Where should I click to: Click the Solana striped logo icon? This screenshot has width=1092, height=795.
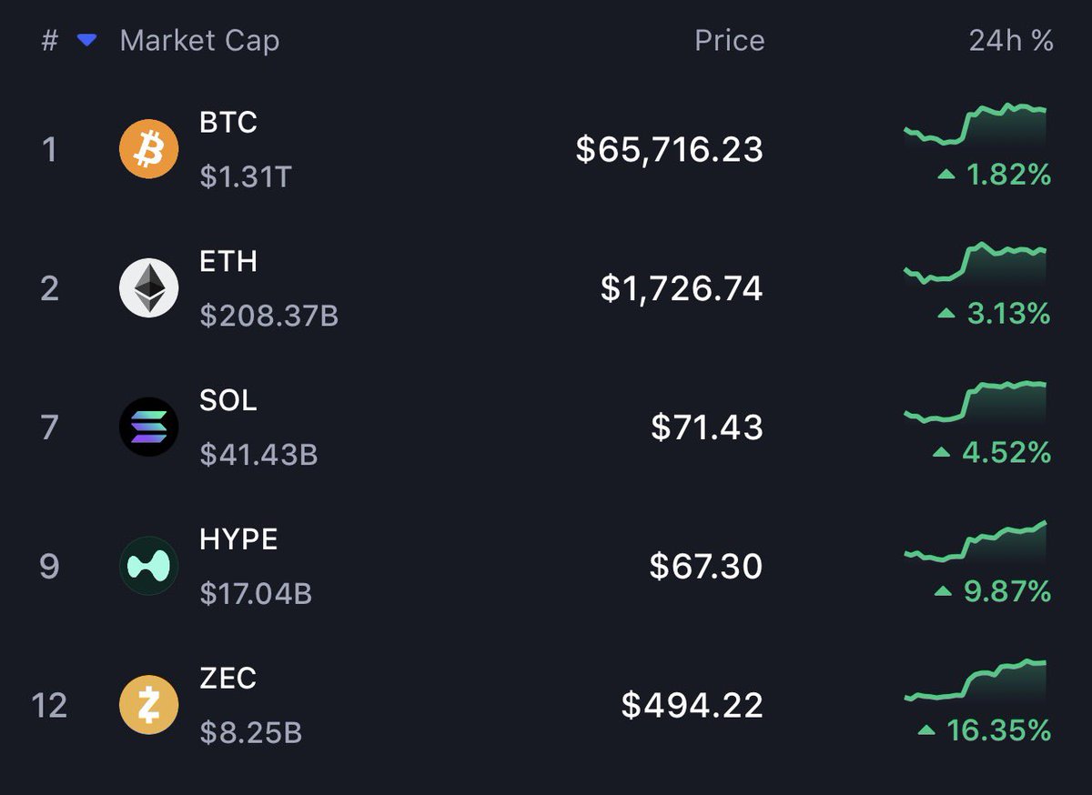(148, 427)
